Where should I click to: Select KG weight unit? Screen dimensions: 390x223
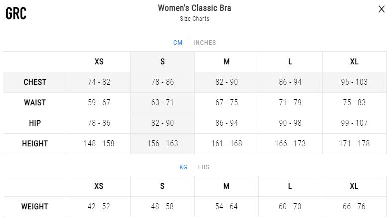click(x=183, y=167)
